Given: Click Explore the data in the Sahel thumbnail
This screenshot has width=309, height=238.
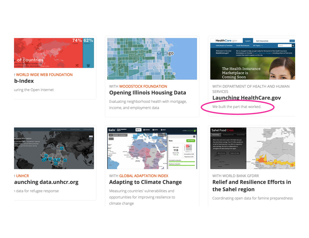Looking at the screenshot, I should pos(235,153).
